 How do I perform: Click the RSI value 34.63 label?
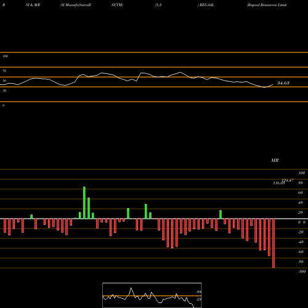pos(283,83)
